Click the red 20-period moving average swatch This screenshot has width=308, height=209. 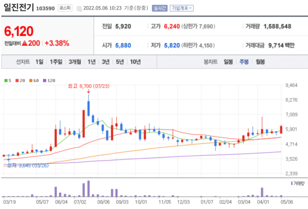click(17, 81)
